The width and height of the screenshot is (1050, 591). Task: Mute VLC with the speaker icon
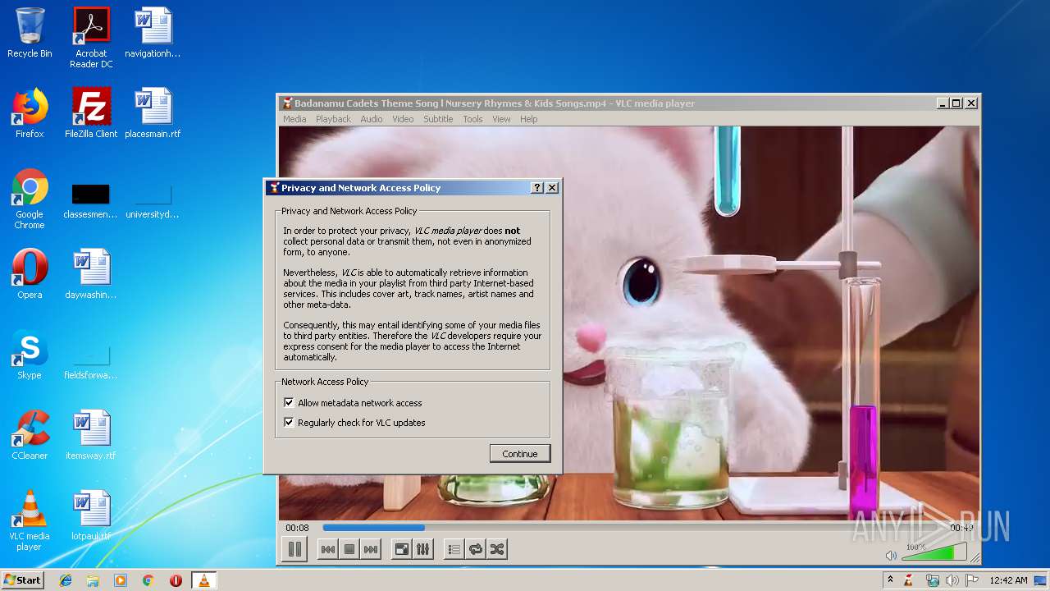892,556
